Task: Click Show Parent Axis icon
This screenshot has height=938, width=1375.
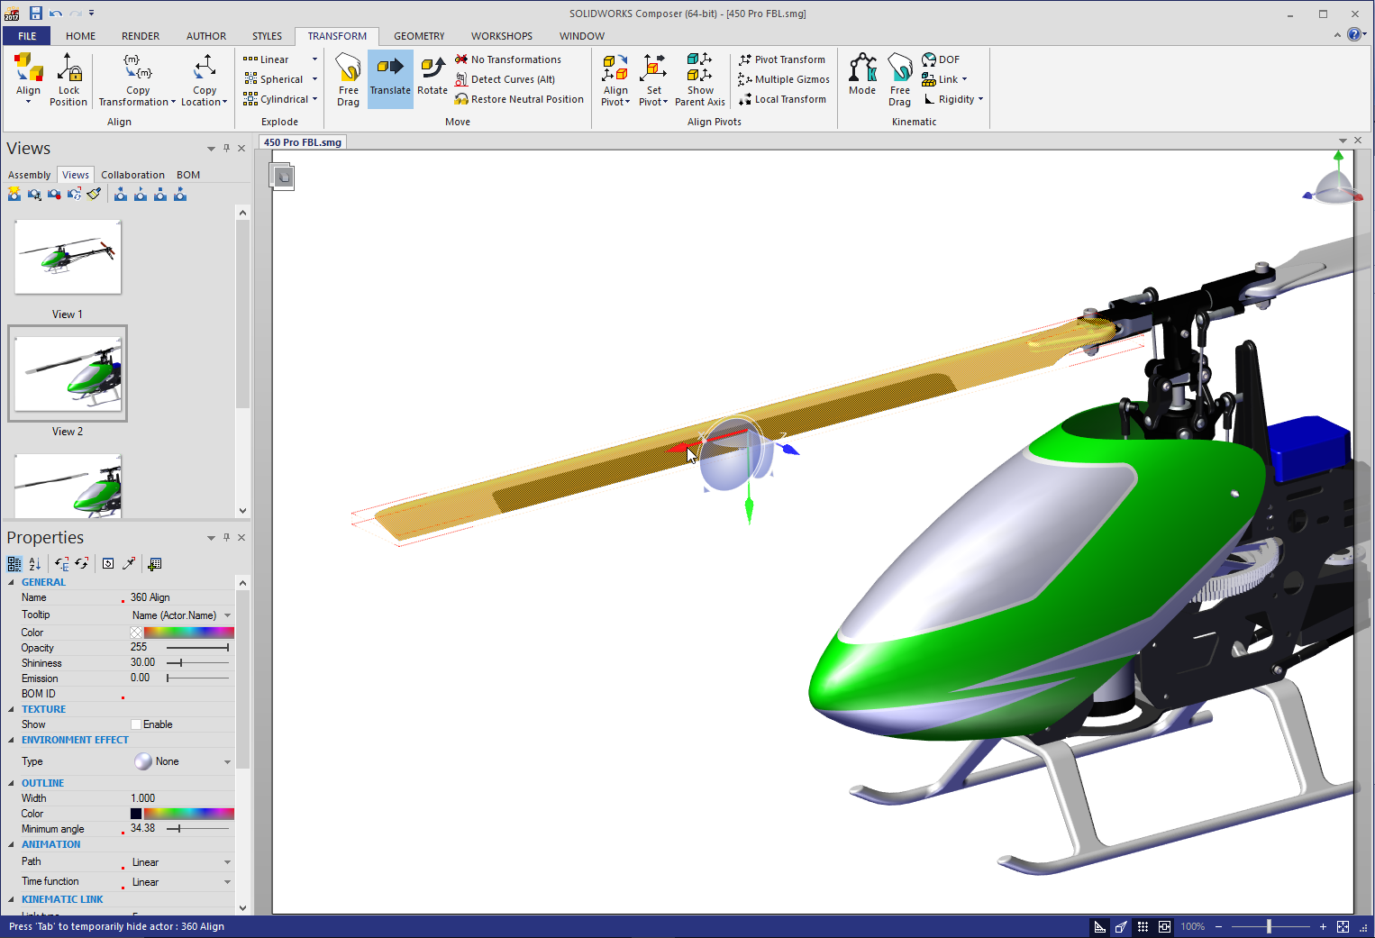Action: tap(699, 79)
